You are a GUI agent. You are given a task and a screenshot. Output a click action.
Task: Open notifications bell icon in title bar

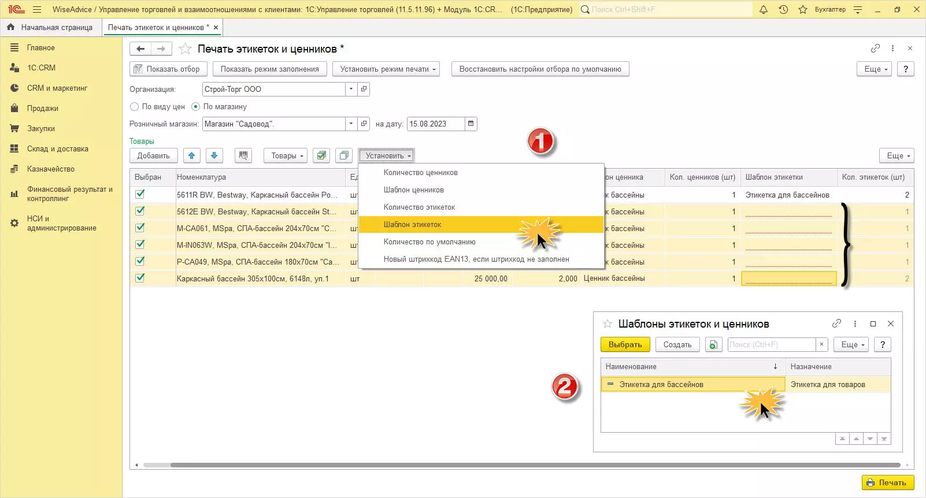click(x=764, y=10)
